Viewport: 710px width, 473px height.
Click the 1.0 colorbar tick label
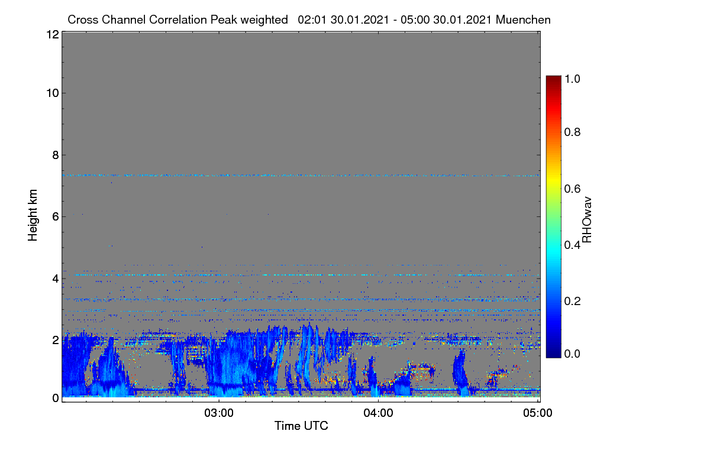click(x=573, y=78)
